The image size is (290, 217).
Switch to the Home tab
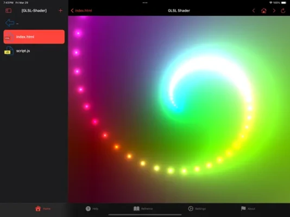tap(43, 208)
